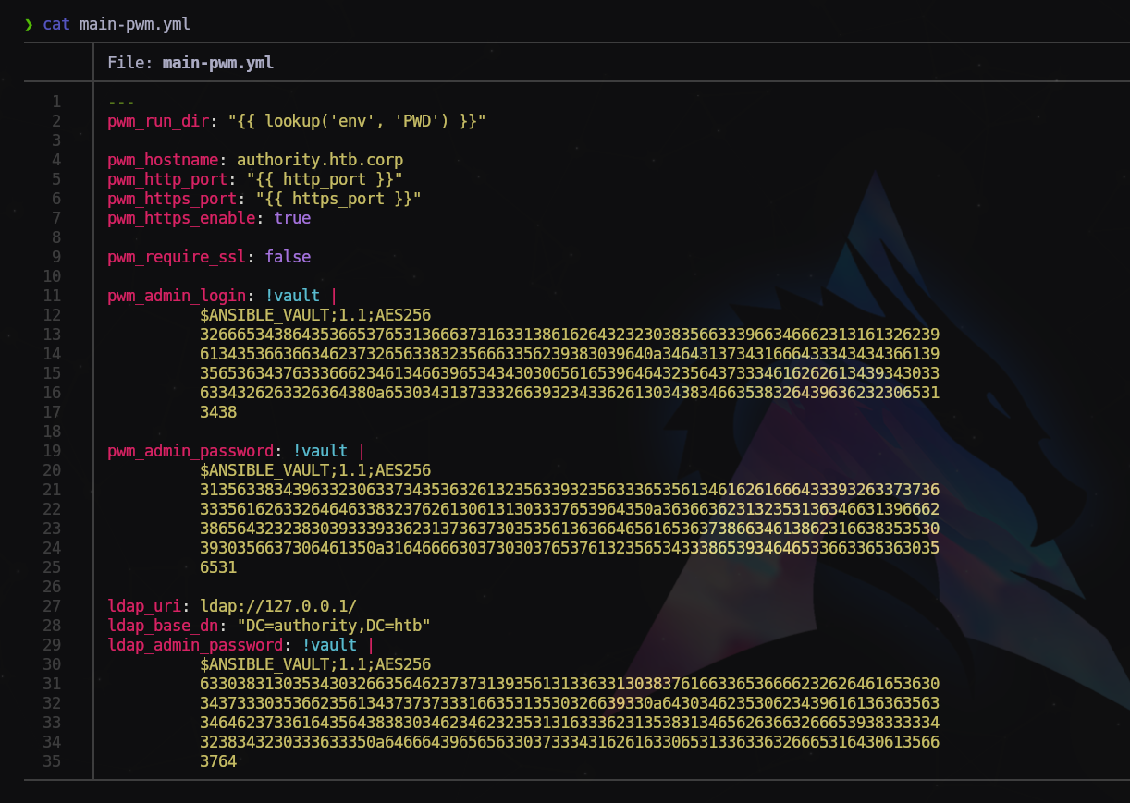Click the authority.htb.corp hostname value
The width and height of the screenshot is (1130, 803).
[x=320, y=160]
